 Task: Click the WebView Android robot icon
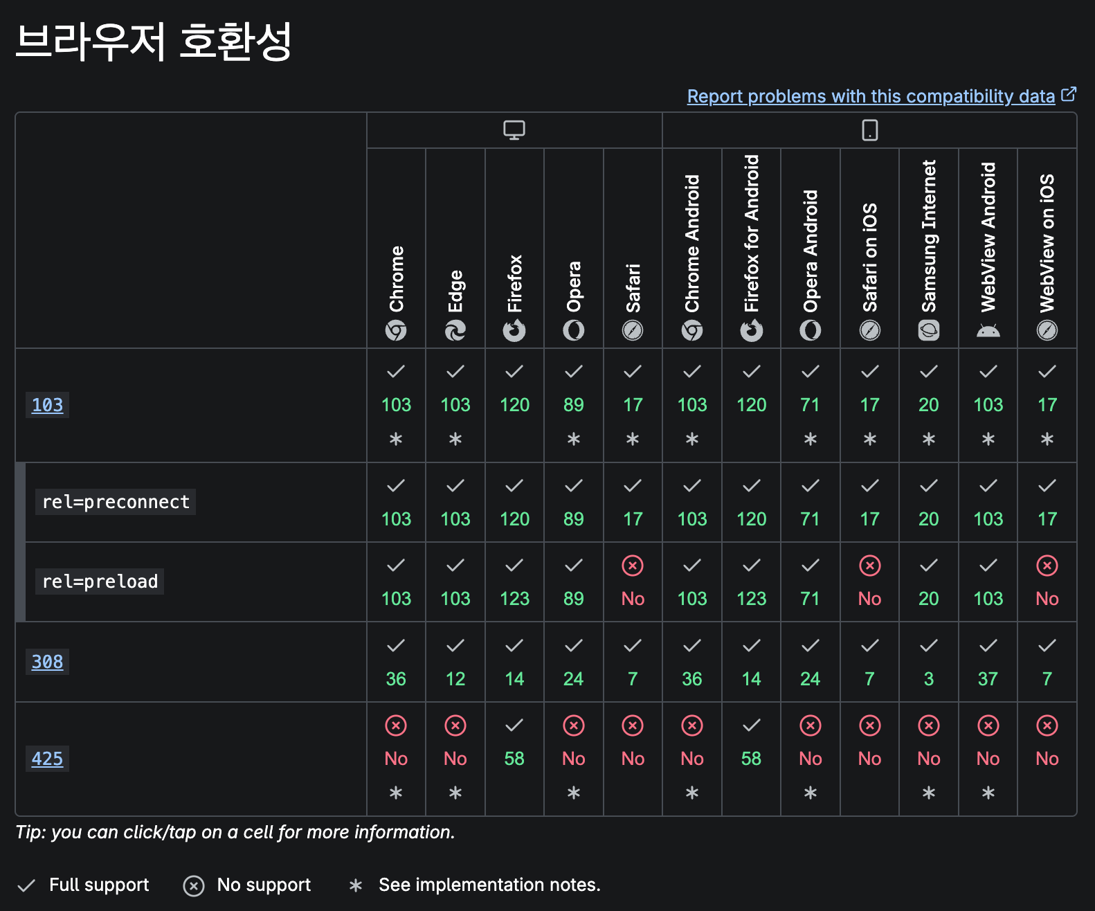point(988,331)
